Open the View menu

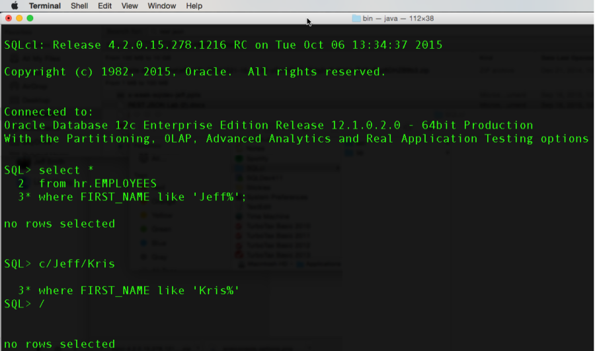[x=130, y=6]
